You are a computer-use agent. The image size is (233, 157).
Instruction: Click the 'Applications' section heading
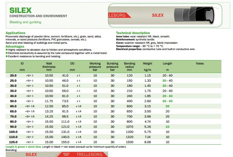16,33
